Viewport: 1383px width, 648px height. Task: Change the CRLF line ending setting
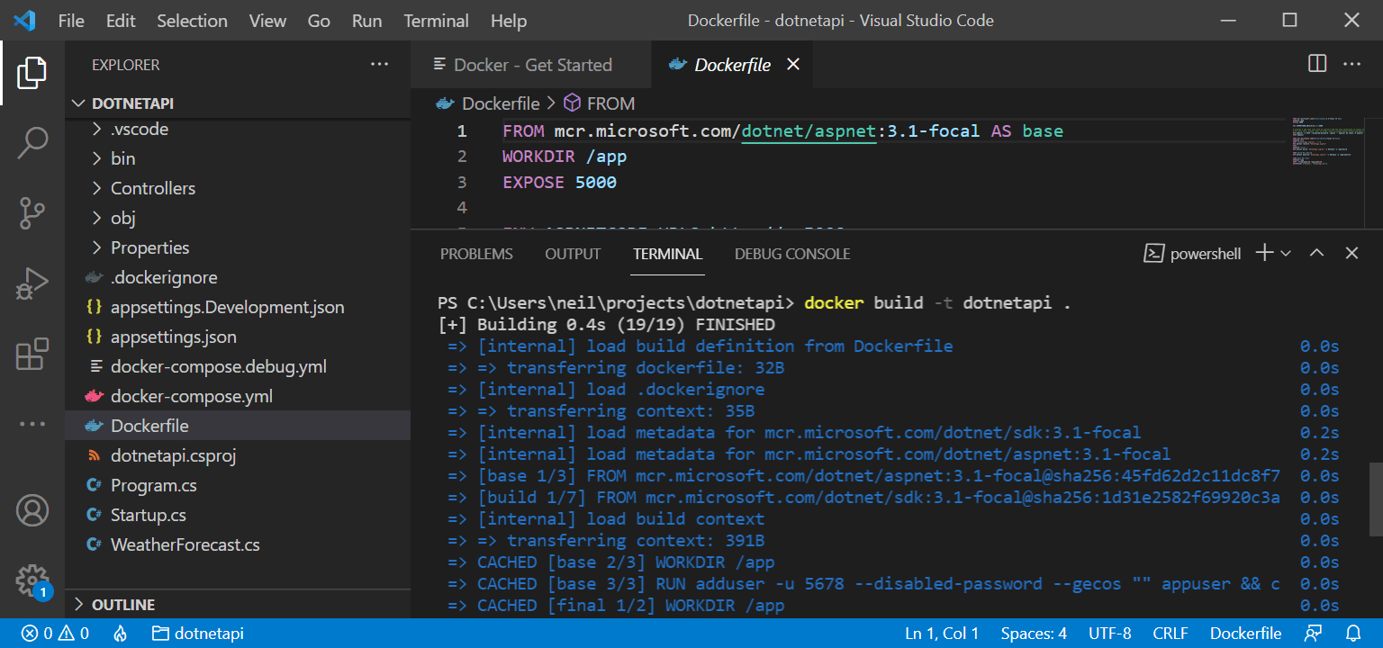[1171, 634]
